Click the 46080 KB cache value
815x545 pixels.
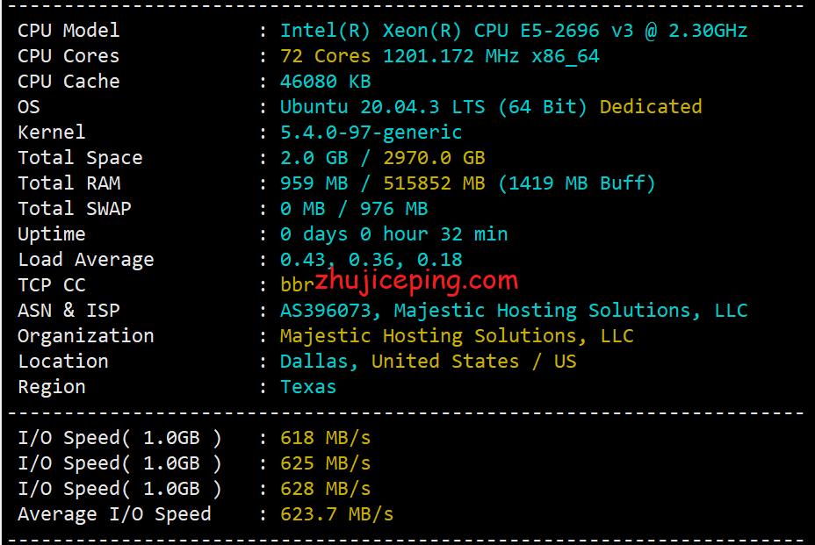point(325,82)
